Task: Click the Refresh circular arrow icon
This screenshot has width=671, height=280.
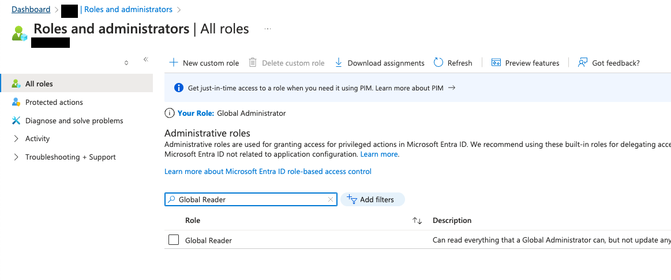Action: tap(438, 63)
